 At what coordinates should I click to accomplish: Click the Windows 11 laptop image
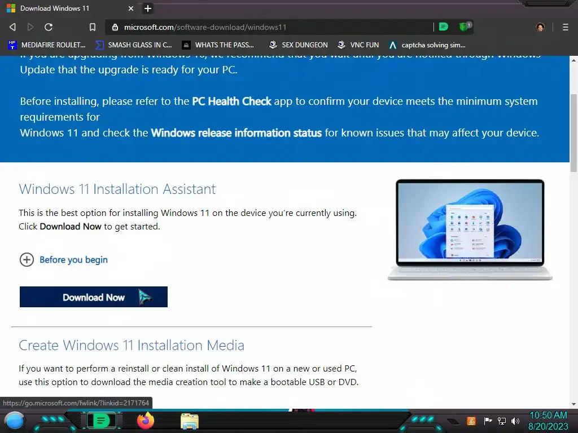point(470,230)
